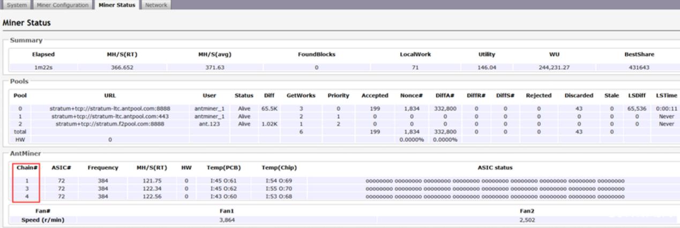Click the ASIC status column header

point(495,168)
